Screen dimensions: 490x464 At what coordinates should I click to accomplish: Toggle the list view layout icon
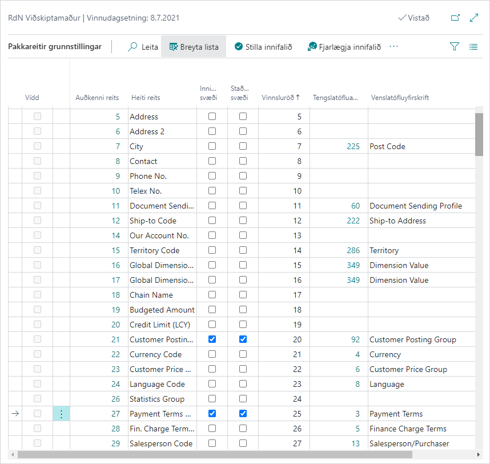tap(473, 47)
